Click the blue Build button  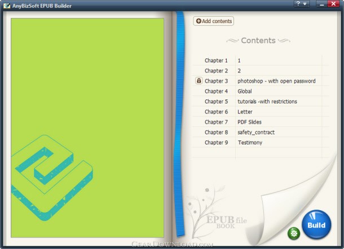316,224
